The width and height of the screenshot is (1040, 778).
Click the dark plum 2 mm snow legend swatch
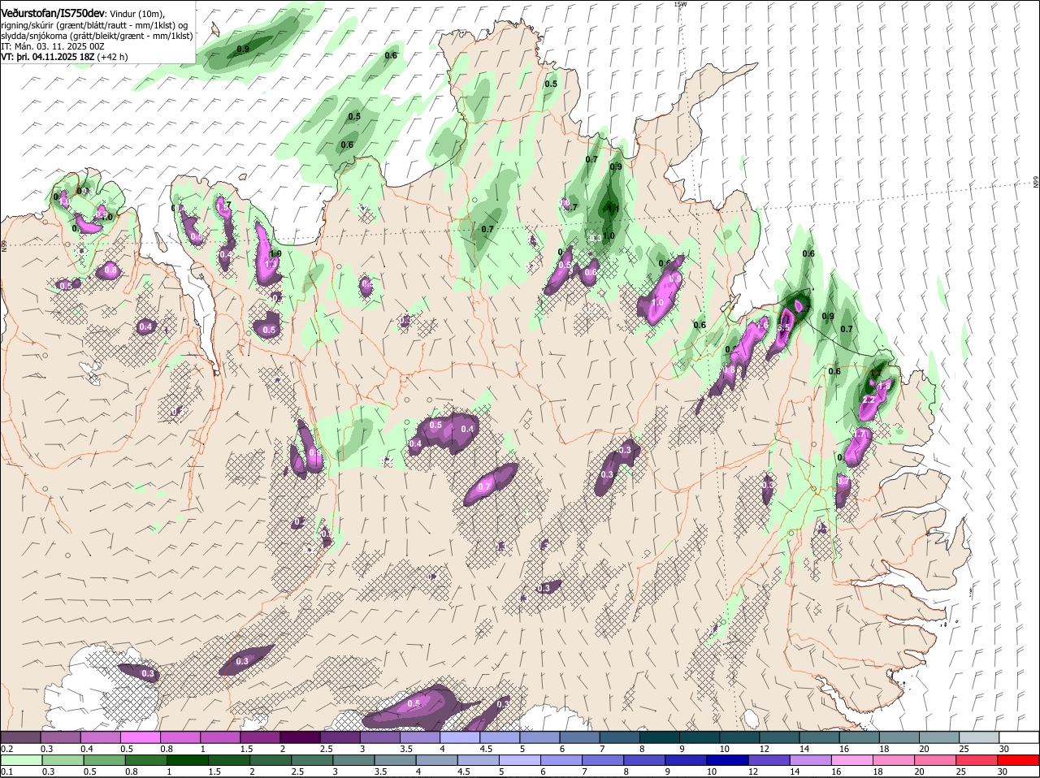pos(301,737)
